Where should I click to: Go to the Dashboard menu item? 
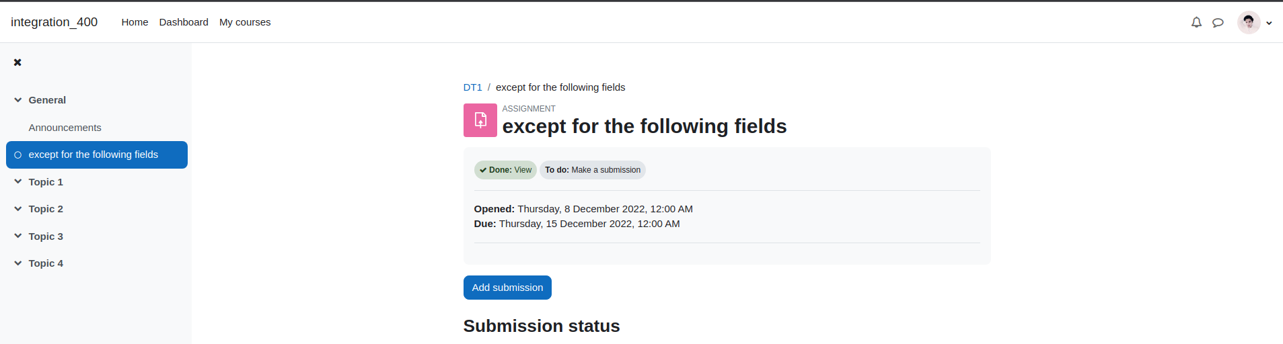click(184, 22)
